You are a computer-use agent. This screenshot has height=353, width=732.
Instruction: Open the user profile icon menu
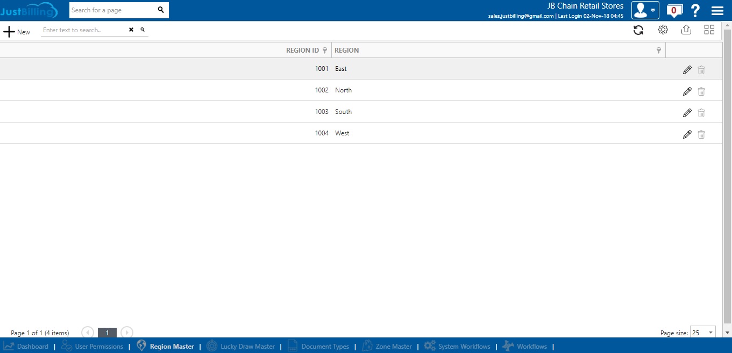(645, 10)
